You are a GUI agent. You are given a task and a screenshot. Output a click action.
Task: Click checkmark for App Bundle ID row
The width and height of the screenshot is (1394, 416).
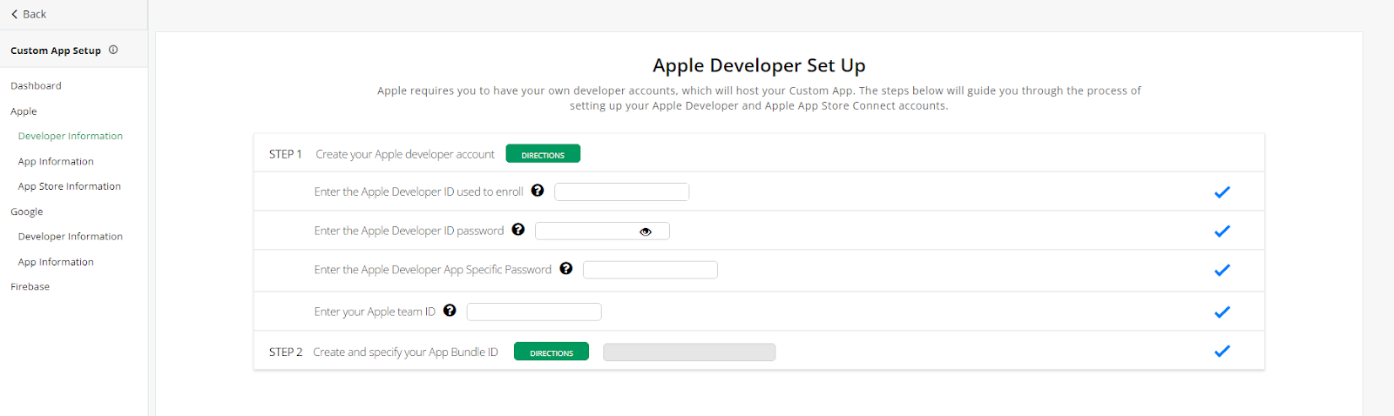pyautogui.click(x=1222, y=352)
